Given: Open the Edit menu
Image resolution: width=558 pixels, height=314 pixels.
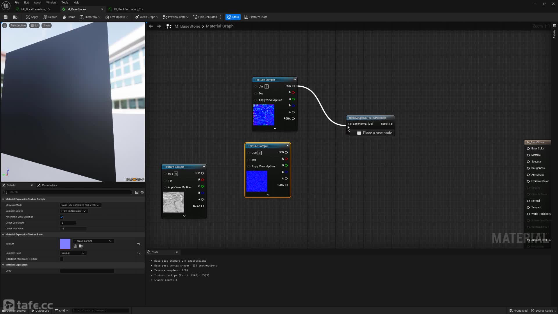Looking at the screenshot, I should (26, 3).
